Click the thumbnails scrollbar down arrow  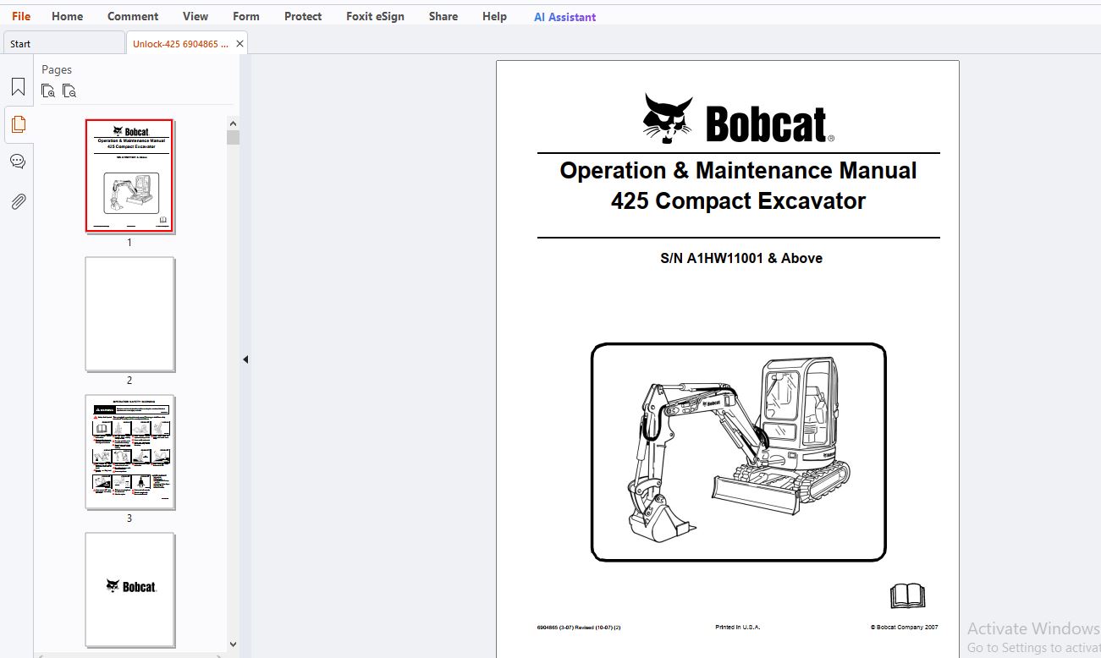(x=233, y=645)
